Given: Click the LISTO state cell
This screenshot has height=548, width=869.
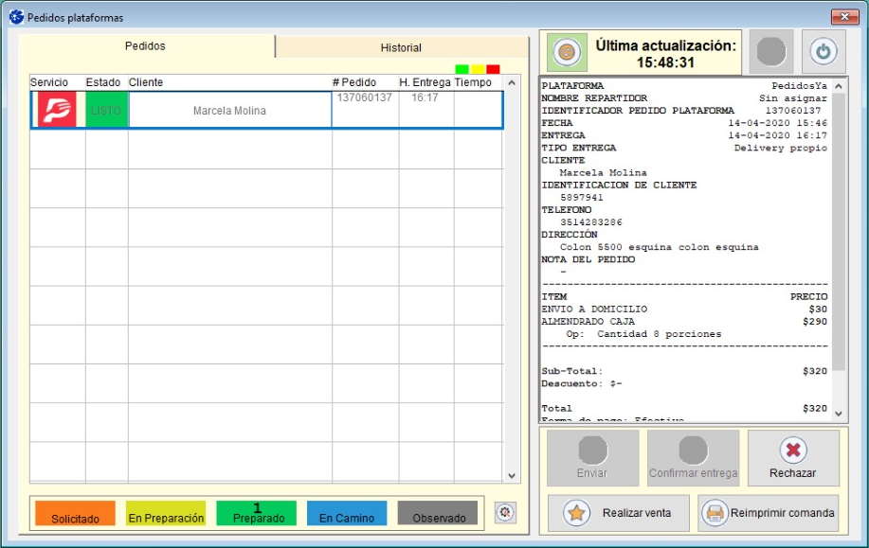Looking at the screenshot, I should tap(106, 111).
